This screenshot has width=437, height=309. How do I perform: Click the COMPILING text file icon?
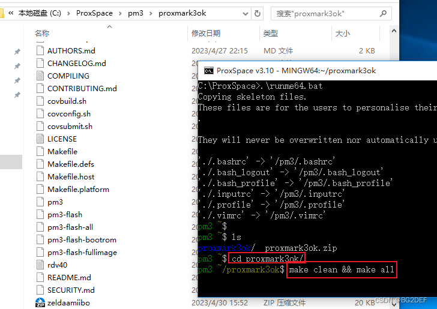(40, 76)
